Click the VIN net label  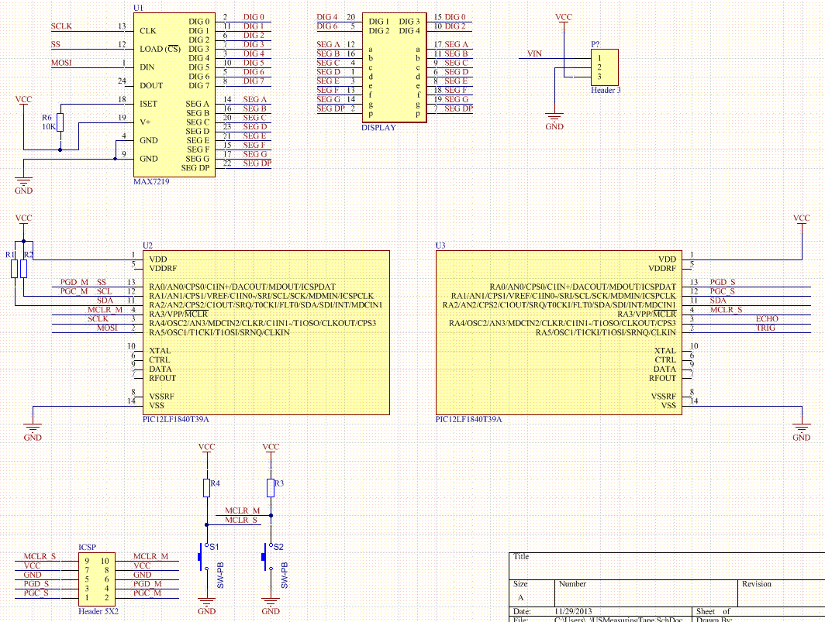(534, 53)
